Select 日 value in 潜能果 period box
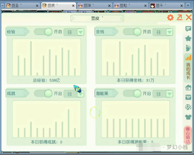Viewport: 194px width, 155px height. pos(159,94)
